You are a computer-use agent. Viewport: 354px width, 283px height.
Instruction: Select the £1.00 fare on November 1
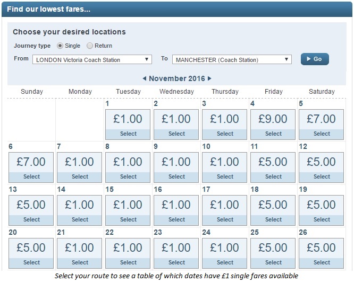128,125
